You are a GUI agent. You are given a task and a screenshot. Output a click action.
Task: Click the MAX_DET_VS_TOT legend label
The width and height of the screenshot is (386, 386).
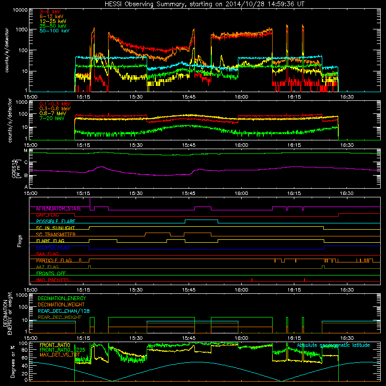pos(60,355)
